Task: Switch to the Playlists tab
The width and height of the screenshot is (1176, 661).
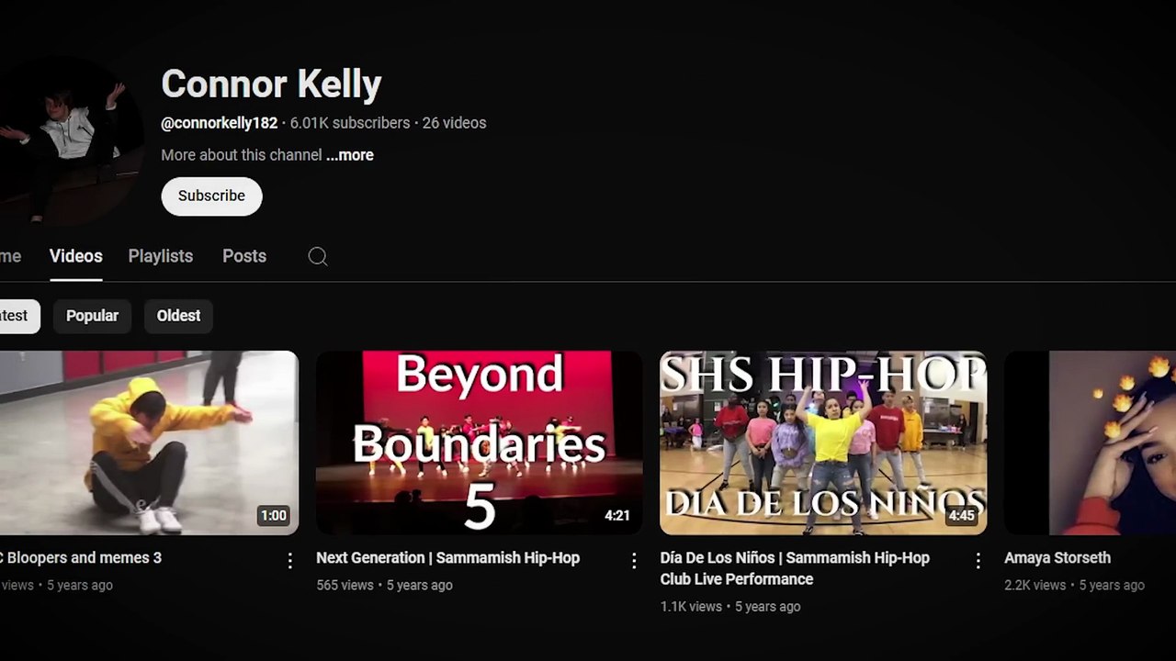Action: [x=161, y=256]
